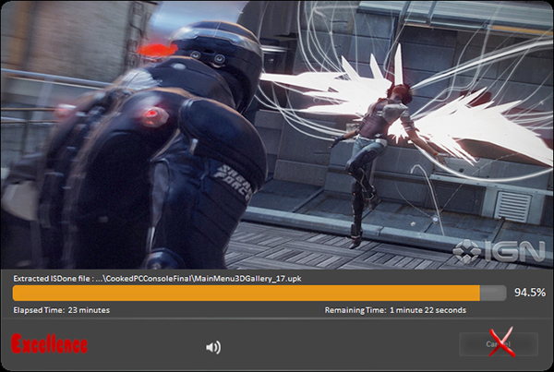
Task: Click Remaining Time 1 minute 22 seconds
Action: 395,310
